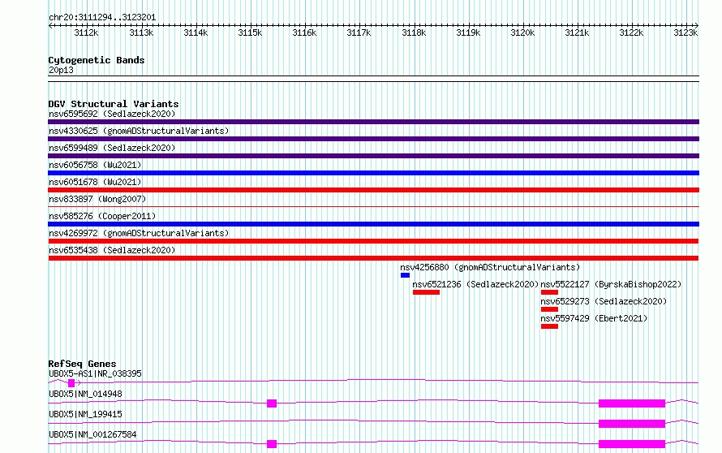
Task: Select the nsv4330625 (gnomADStructuralVariants) label
Action: pos(139,131)
